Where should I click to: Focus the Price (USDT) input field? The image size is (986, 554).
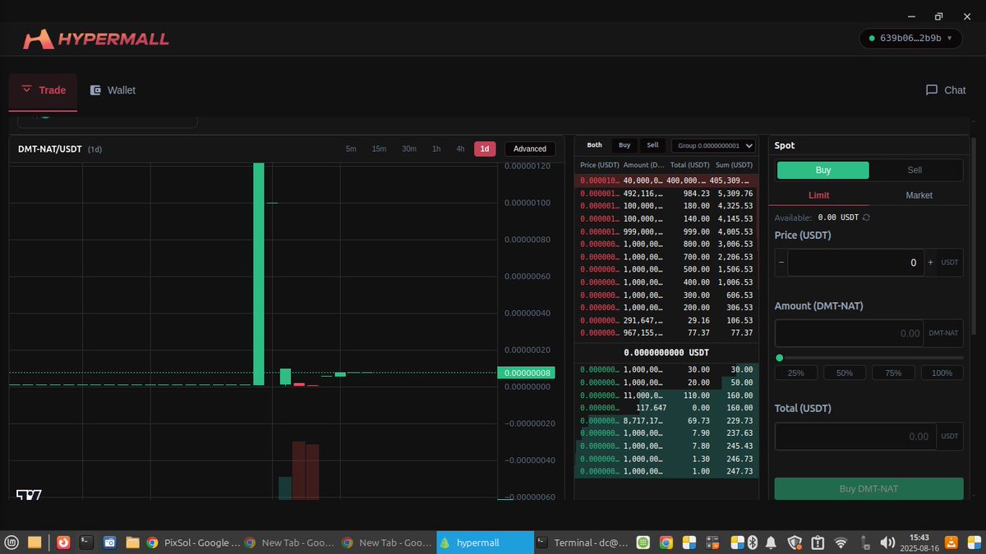855,263
